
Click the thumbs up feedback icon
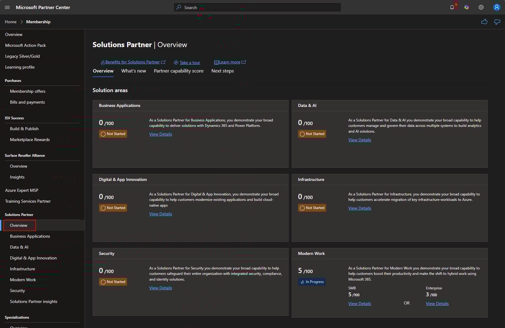tap(484, 22)
